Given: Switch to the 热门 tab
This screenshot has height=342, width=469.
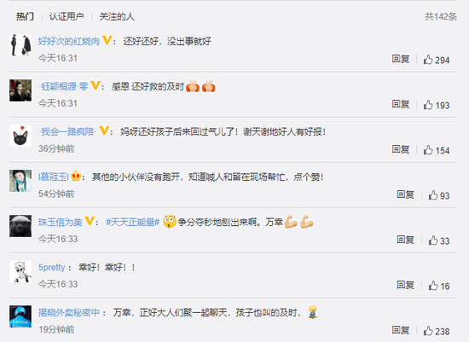Looking at the screenshot, I should click(25, 16).
